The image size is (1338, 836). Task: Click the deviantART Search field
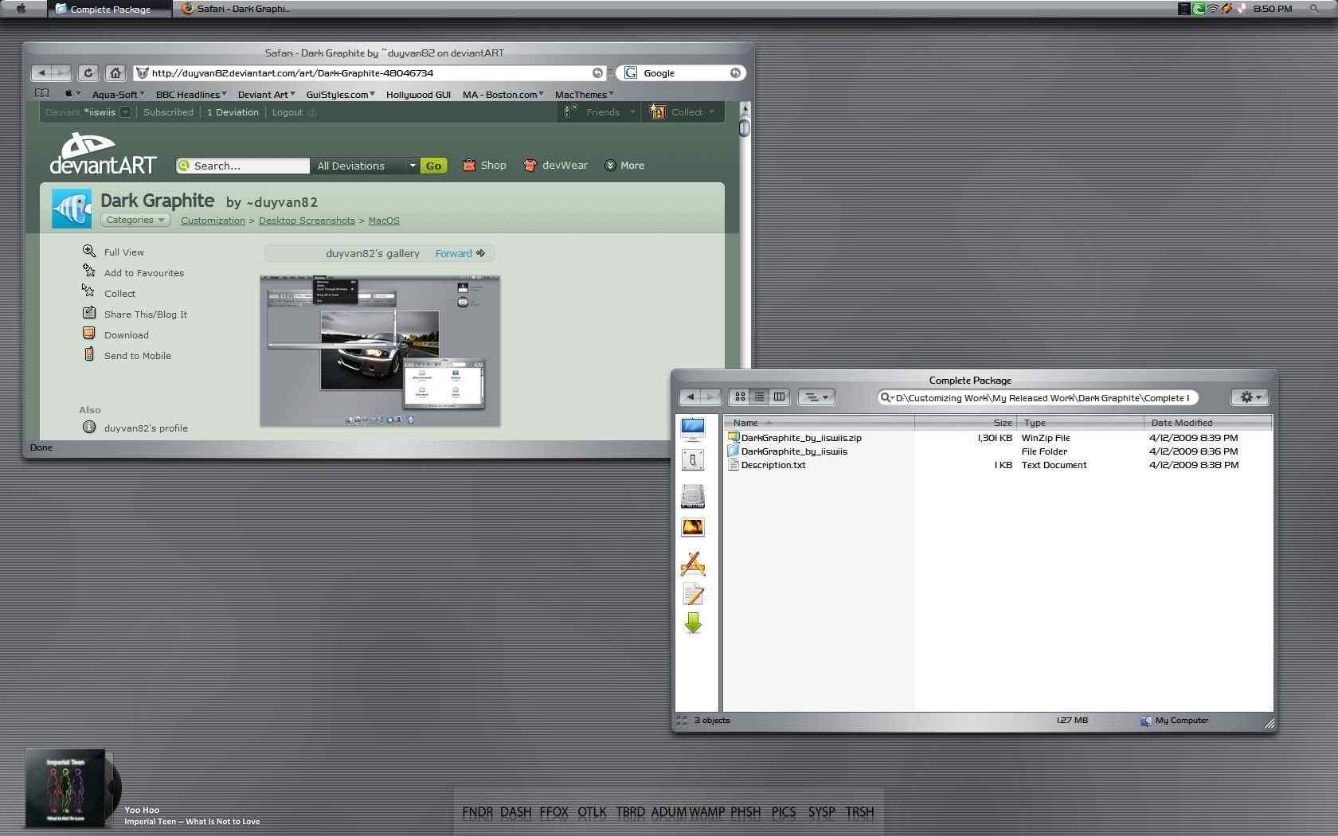243,166
